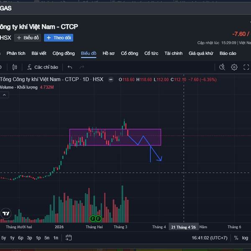Open Các chỉ báo indicators menu
The width and height of the screenshot is (251, 251).
tap(43, 67)
